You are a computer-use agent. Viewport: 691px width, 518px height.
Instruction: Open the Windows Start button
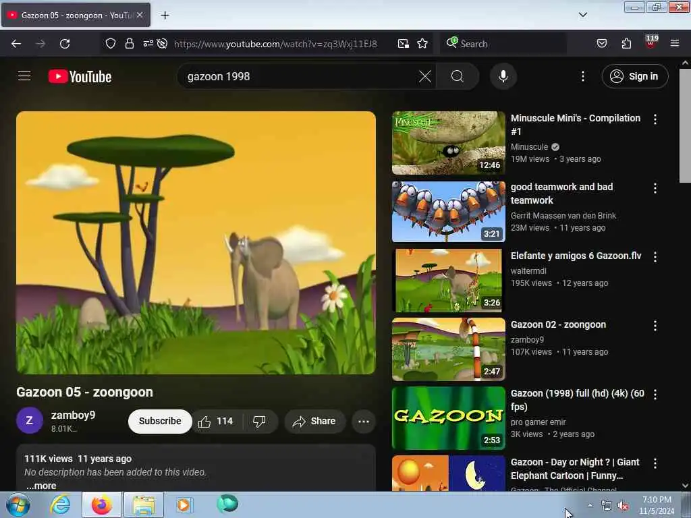pos(18,505)
